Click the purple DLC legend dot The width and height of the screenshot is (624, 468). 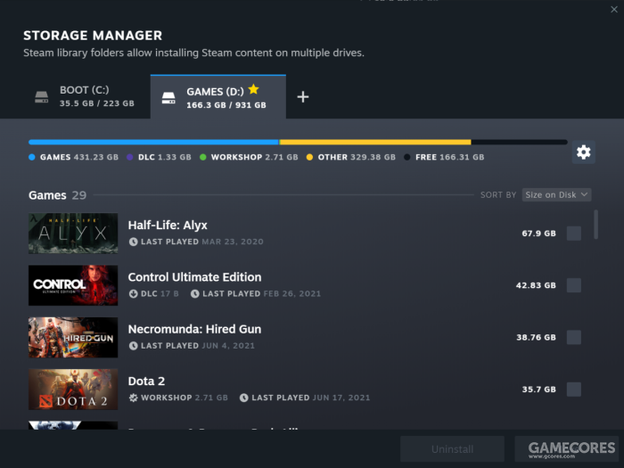point(130,157)
